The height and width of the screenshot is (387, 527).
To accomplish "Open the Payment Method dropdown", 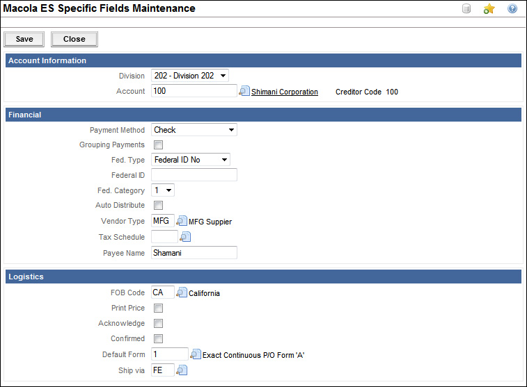I will click(x=194, y=130).
